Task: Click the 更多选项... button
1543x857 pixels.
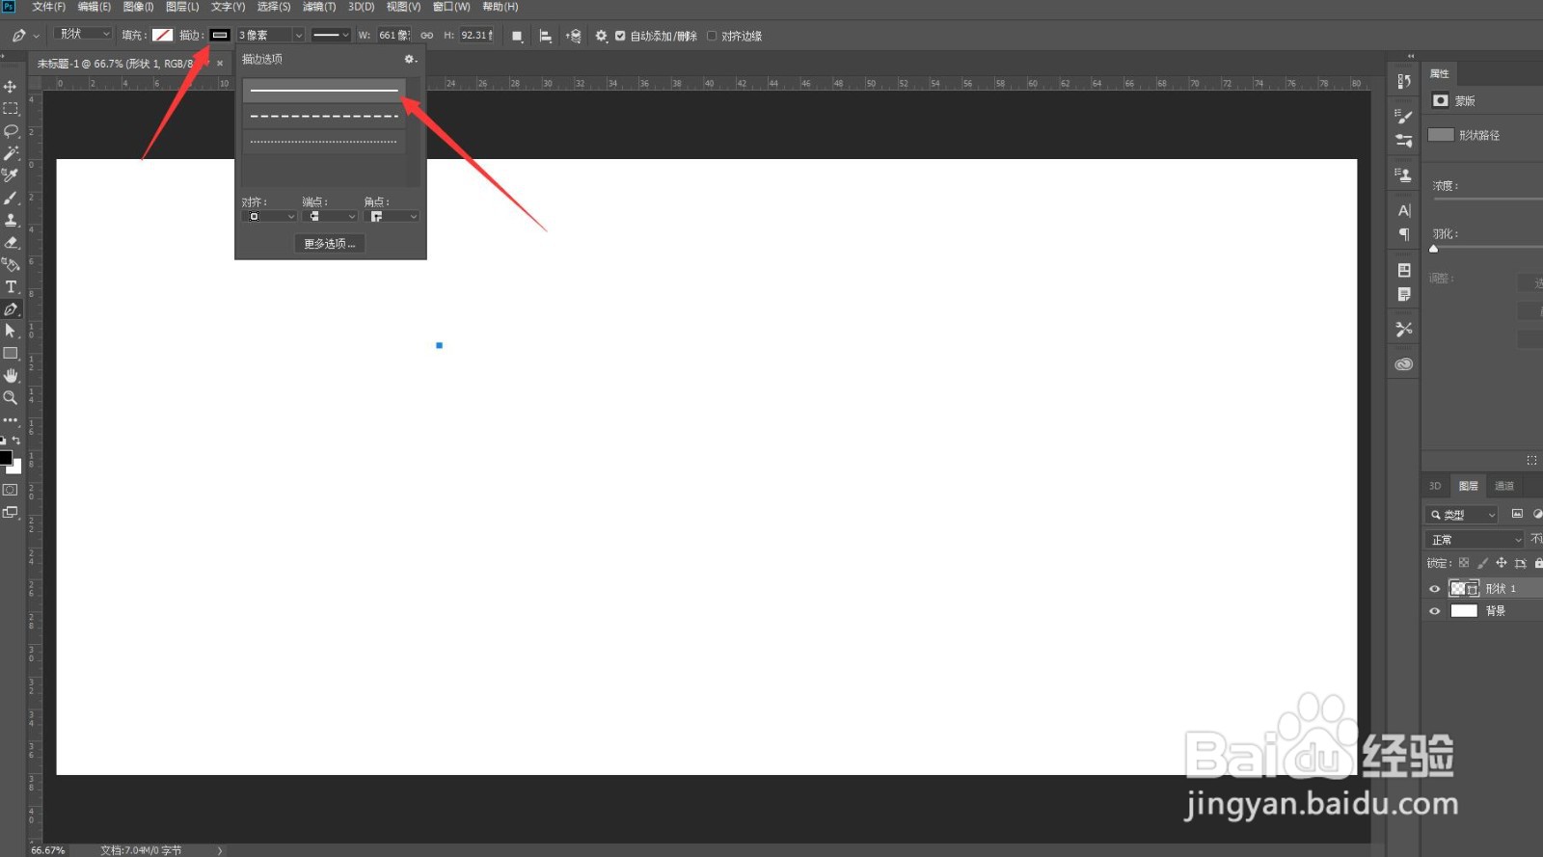Action: pos(330,244)
